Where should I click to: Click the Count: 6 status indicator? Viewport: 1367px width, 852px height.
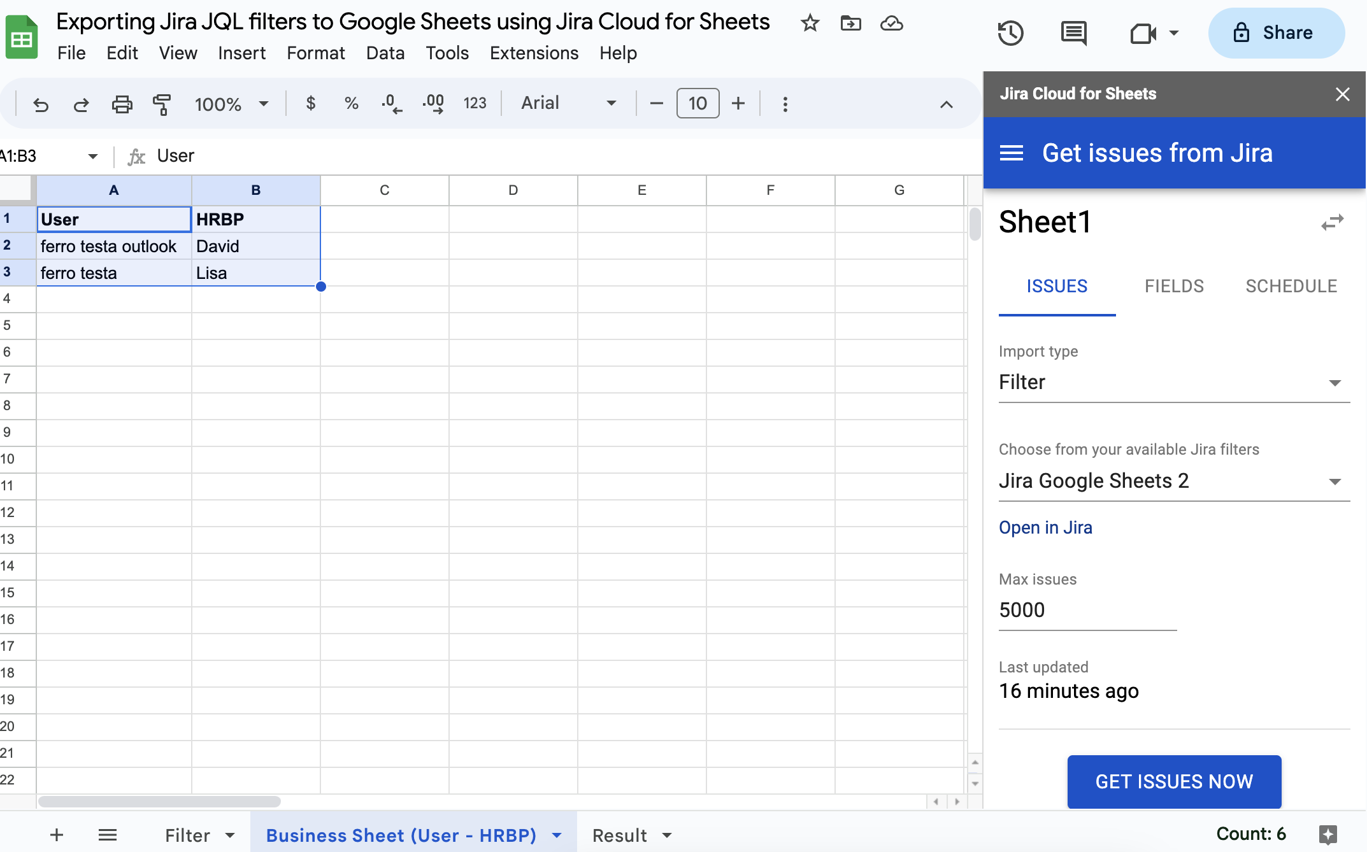click(x=1250, y=834)
